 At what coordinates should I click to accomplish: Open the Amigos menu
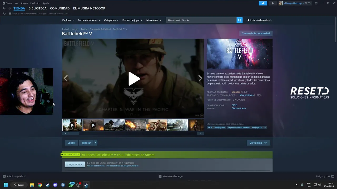click(24, 3)
